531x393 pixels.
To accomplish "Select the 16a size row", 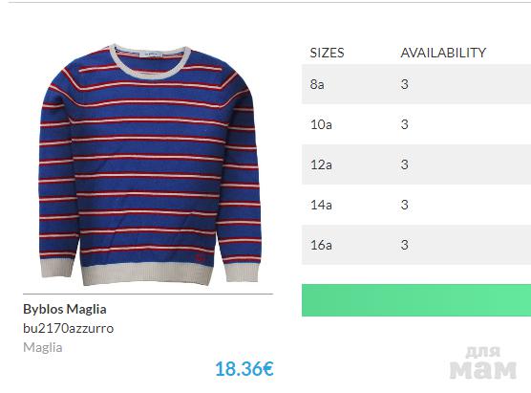I will tap(416, 245).
